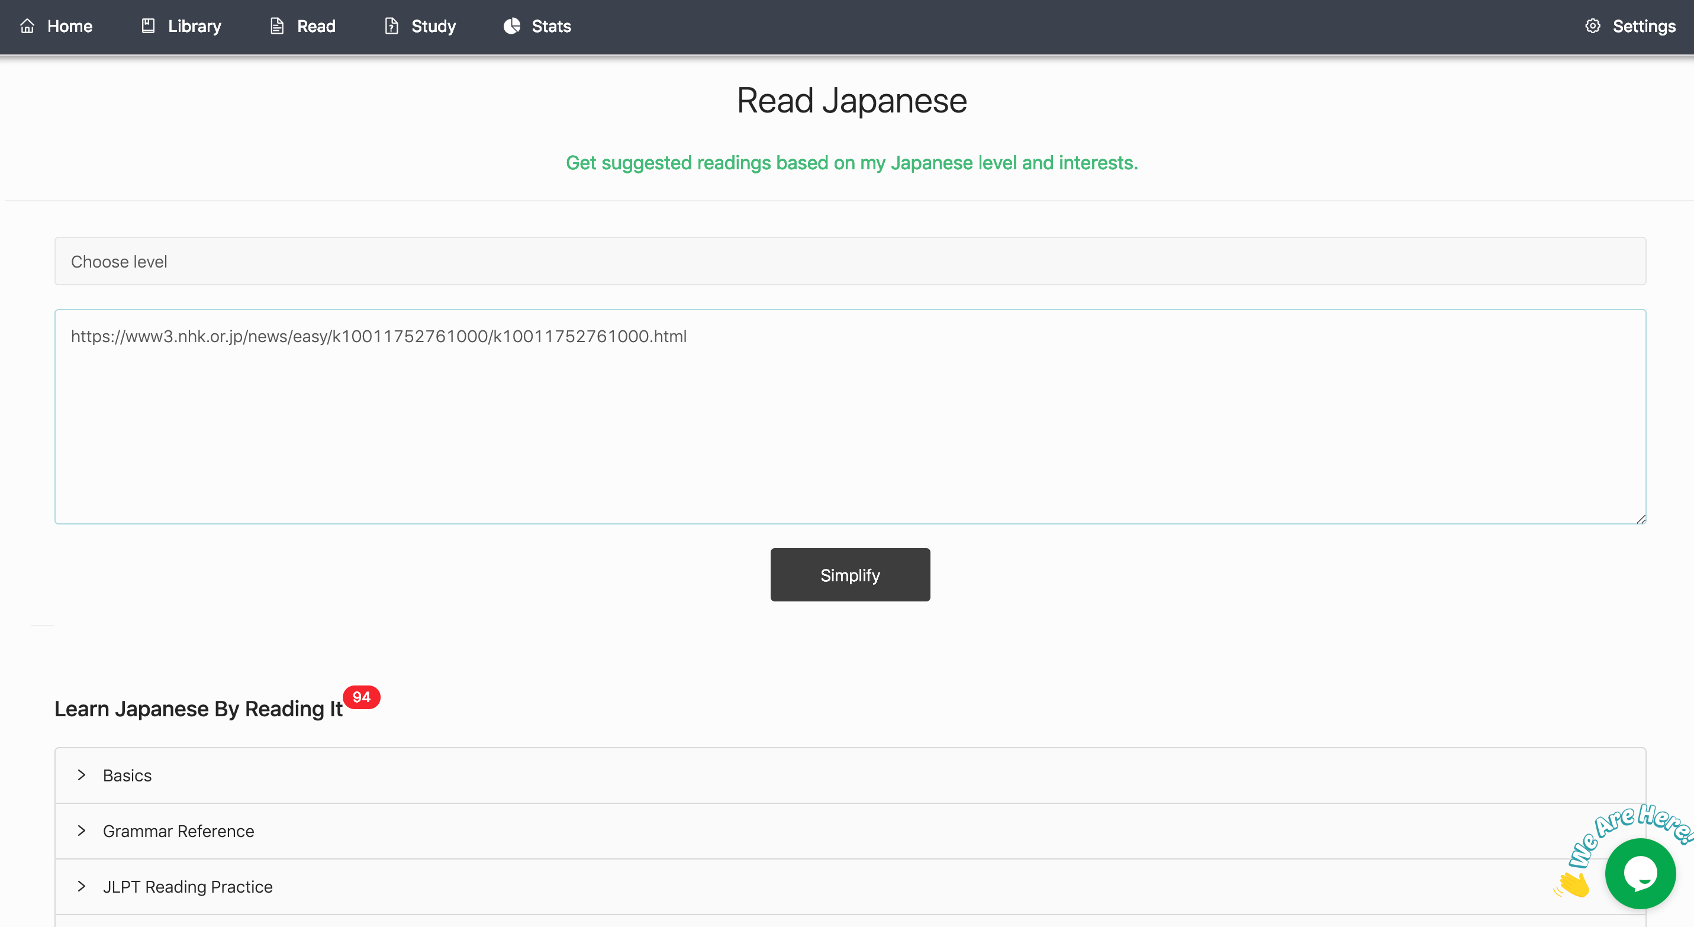Open the Settings gear icon
This screenshot has width=1694, height=927.
point(1593,25)
